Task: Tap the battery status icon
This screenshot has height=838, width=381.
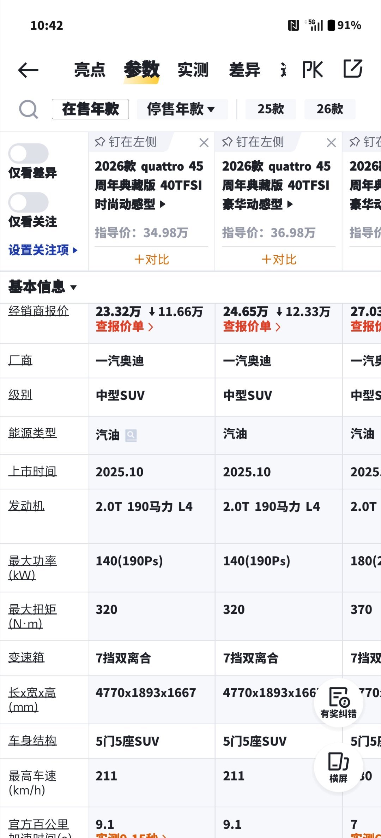Action: coord(331,25)
